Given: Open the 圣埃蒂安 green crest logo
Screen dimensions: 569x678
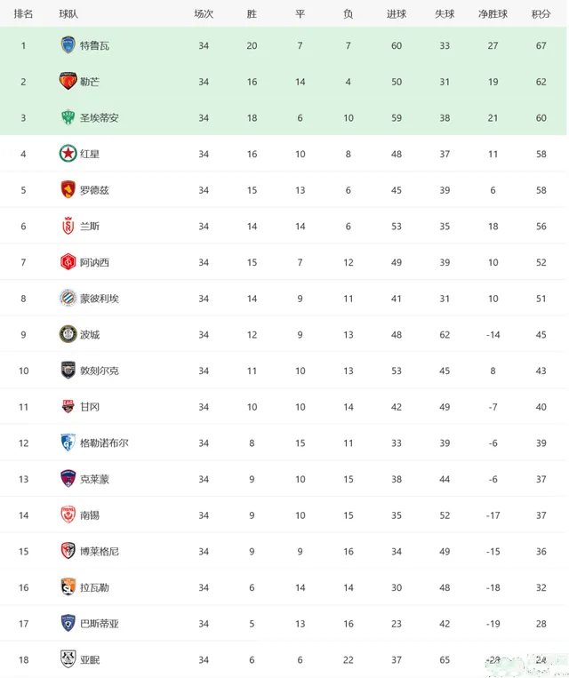Looking at the screenshot, I should (x=68, y=117).
